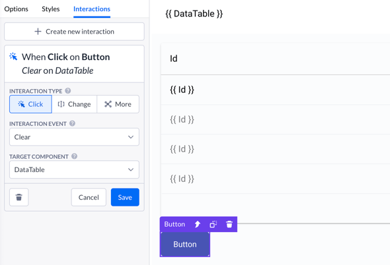The image size is (390, 265).
Task: Expand the Target Component DataTable dropdown
Action: coord(74,169)
